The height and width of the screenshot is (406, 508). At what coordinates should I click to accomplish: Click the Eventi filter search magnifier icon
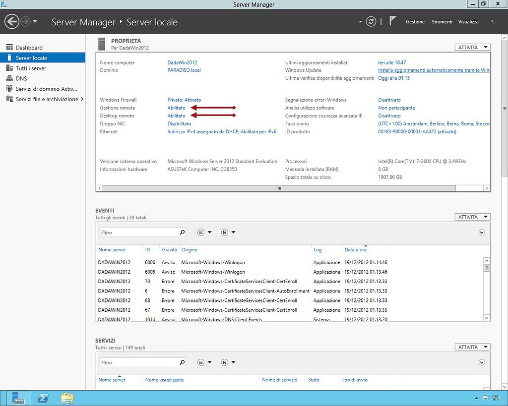(x=182, y=232)
